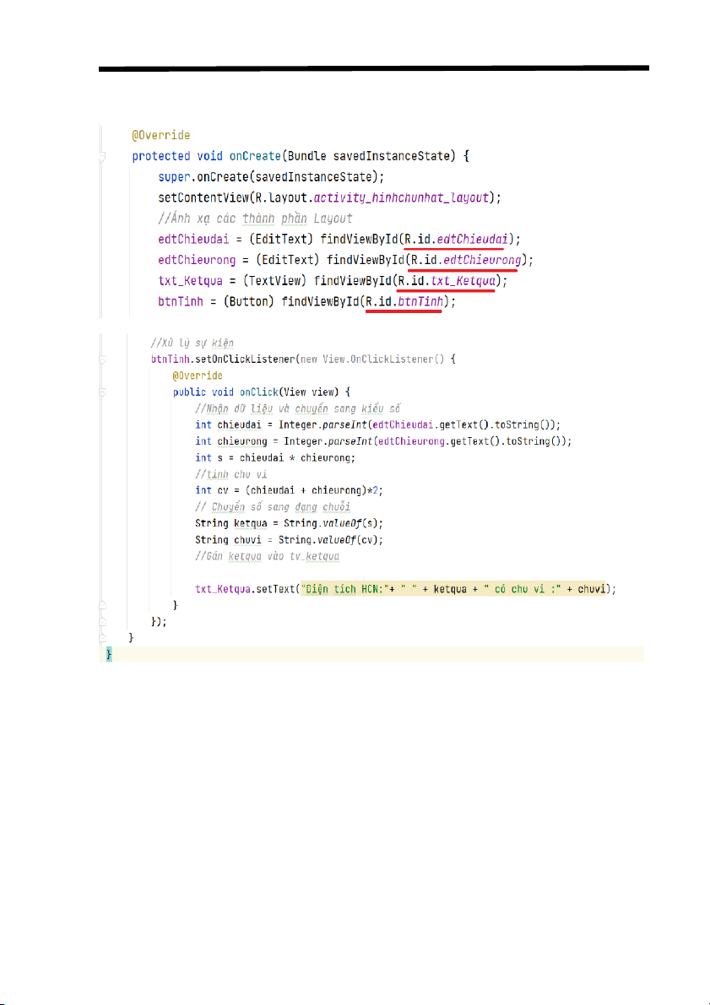Click the comment 'Ánh xạ các thành phần Layout'

tap(255, 219)
